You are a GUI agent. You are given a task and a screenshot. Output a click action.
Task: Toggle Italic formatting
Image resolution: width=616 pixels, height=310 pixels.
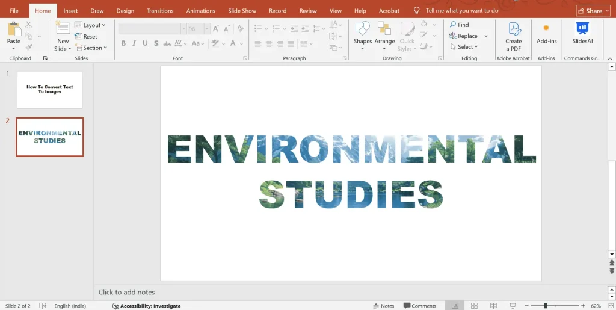tap(134, 43)
